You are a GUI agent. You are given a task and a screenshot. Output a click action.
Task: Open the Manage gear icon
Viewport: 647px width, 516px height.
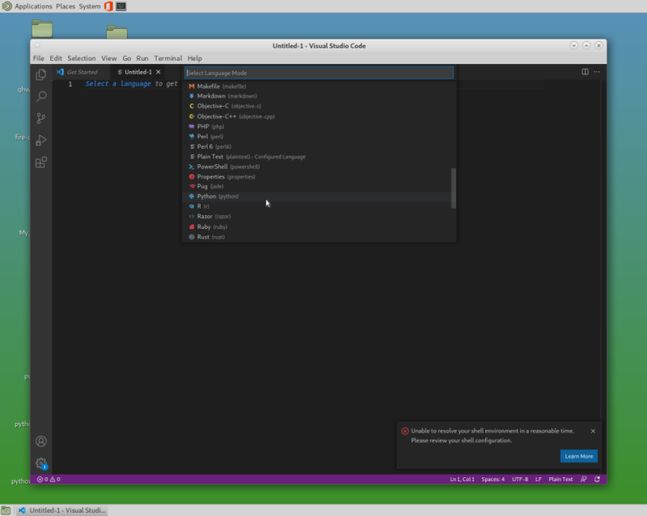click(41, 463)
